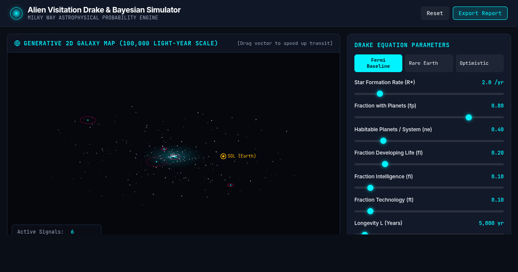Image resolution: width=518 pixels, height=272 pixels.
Task: Click the Drake Equation Parameters heading
Action: click(402, 45)
